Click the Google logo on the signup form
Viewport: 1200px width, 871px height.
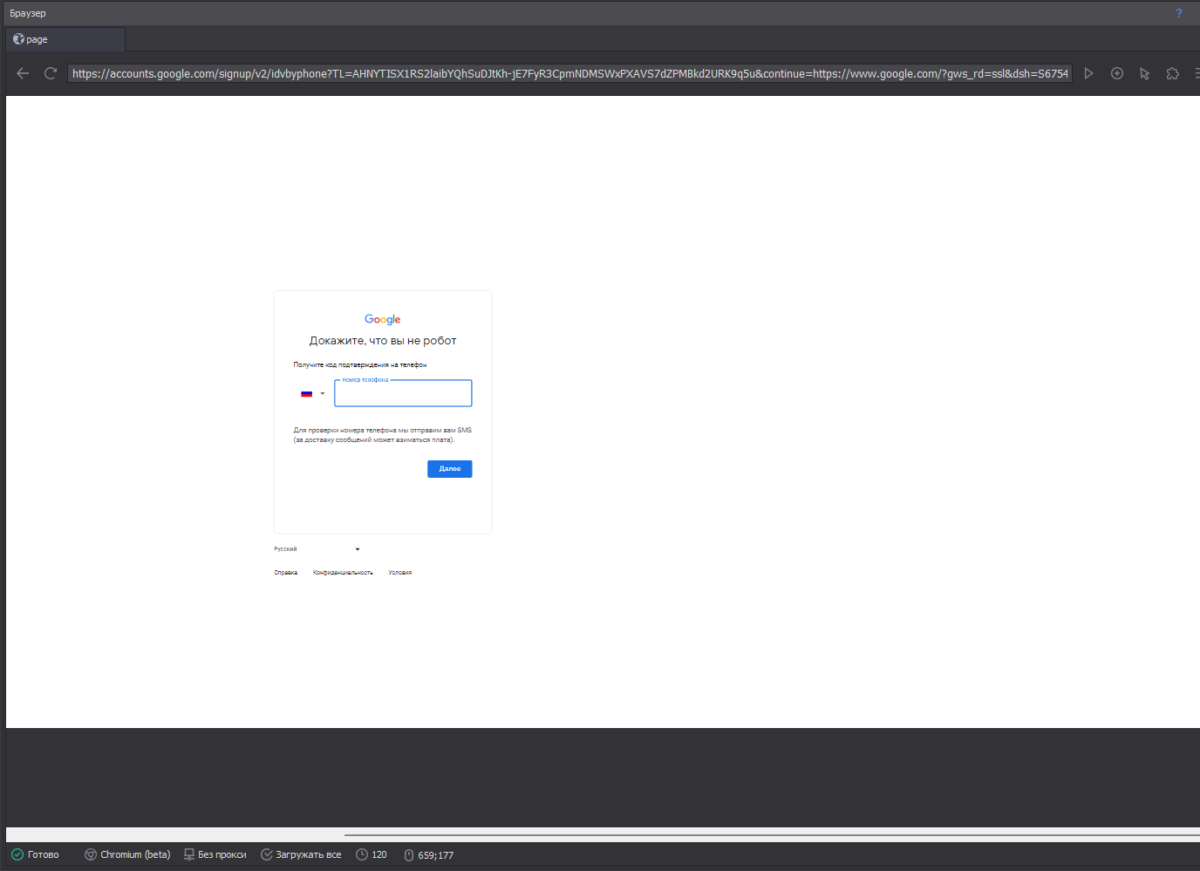pyautogui.click(x=383, y=319)
